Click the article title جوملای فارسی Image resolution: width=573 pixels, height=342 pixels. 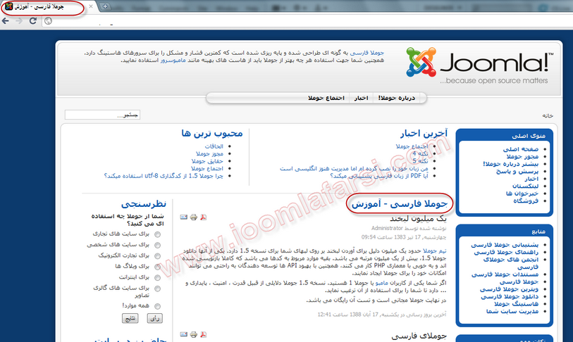coord(419,336)
